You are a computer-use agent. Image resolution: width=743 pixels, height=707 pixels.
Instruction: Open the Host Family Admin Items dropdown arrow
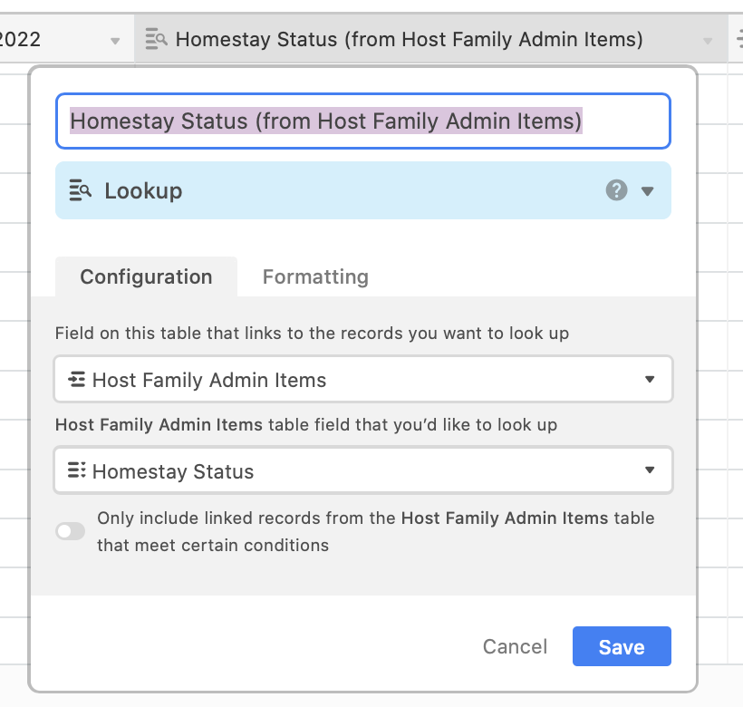pyautogui.click(x=650, y=380)
